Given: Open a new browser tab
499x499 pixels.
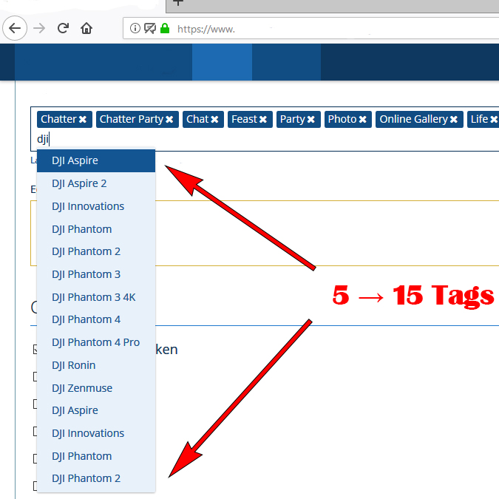Looking at the screenshot, I should click(x=178, y=3).
